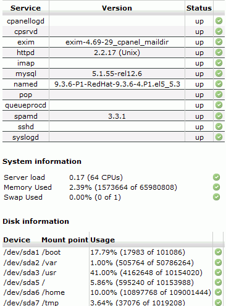The width and height of the screenshot is (226, 306).
Task: Click the Version column header
Action: [117, 8]
